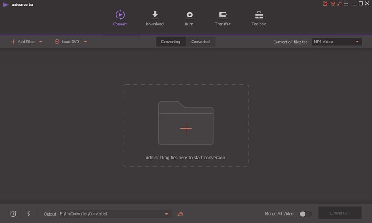The width and height of the screenshot is (372, 223).
Task: Click the lightning bolt high-speed icon
Action: [29, 214]
